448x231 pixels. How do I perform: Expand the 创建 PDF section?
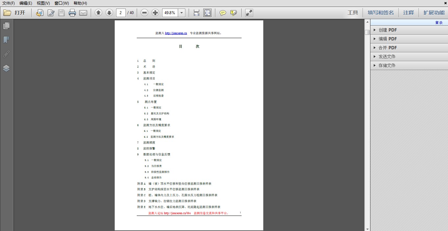(x=409, y=30)
